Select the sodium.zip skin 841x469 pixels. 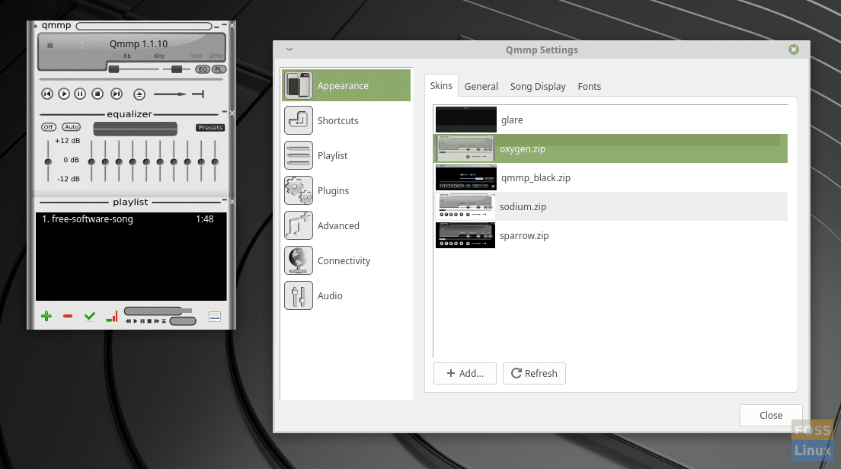(x=610, y=206)
